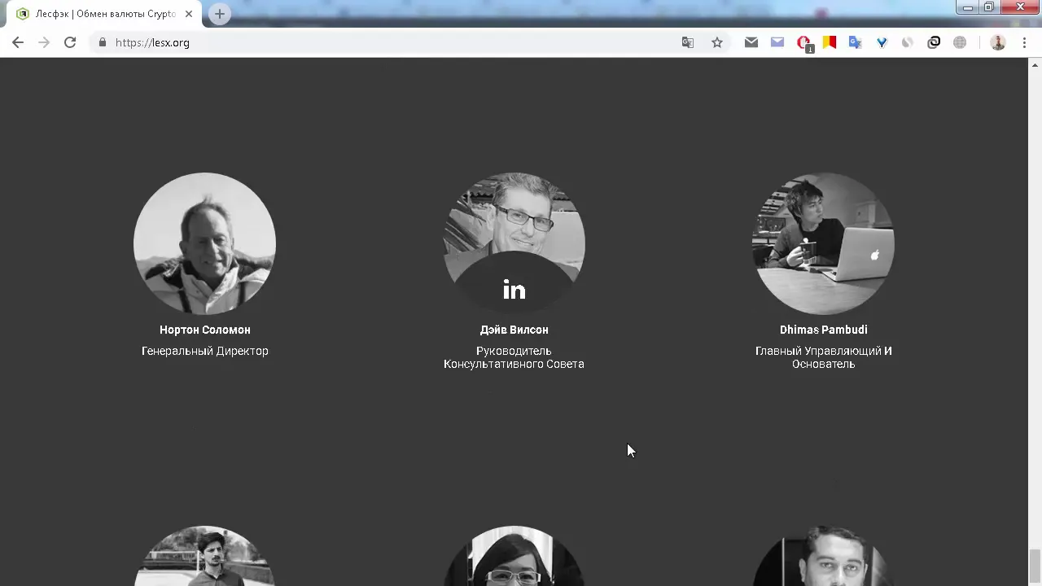
Task: Click Dhimas Pambudi's portrait photo
Action: click(823, 243)
